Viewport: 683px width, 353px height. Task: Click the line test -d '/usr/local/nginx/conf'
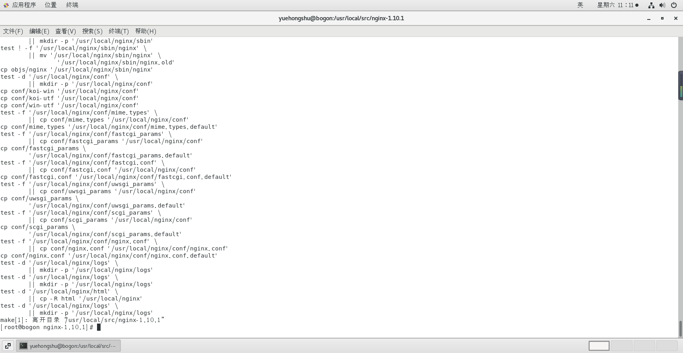[59, 77]
